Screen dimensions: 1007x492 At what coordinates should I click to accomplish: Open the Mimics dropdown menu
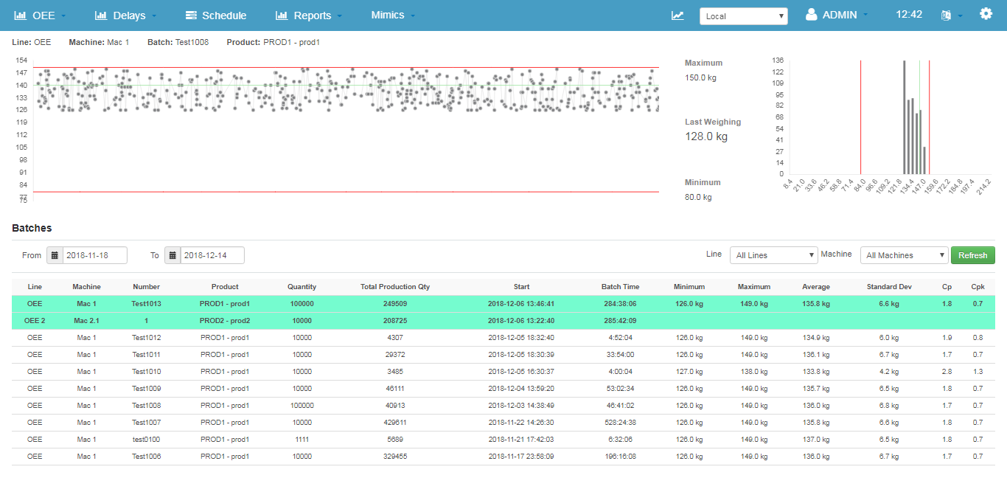(x=391, y=15)
